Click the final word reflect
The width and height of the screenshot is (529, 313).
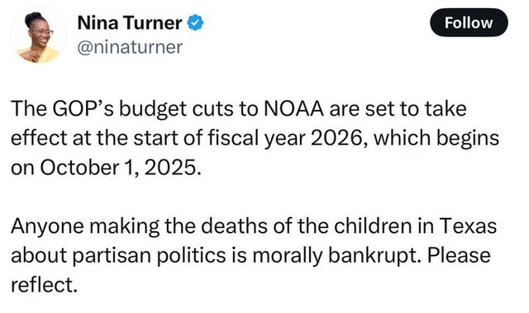(x=42, y=285)
